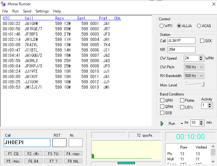Click the NR field showing 25M
The height and width of the screenshot is (166, 217).
point(181,50)
